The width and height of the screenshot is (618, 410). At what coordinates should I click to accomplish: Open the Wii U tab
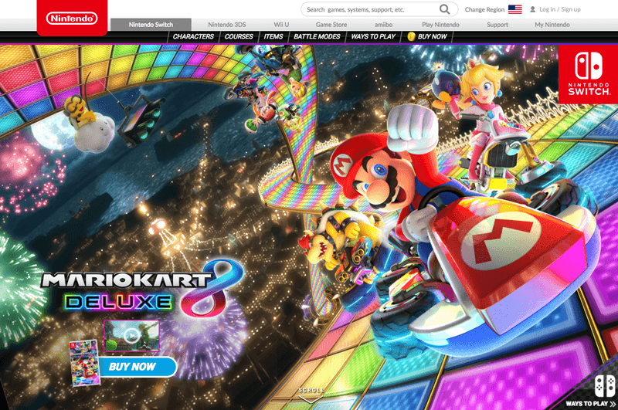click(281, 25)
